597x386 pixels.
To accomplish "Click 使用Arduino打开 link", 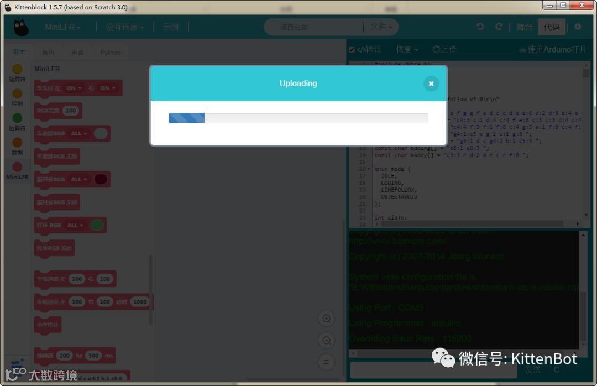I will (x=553, y=50).
